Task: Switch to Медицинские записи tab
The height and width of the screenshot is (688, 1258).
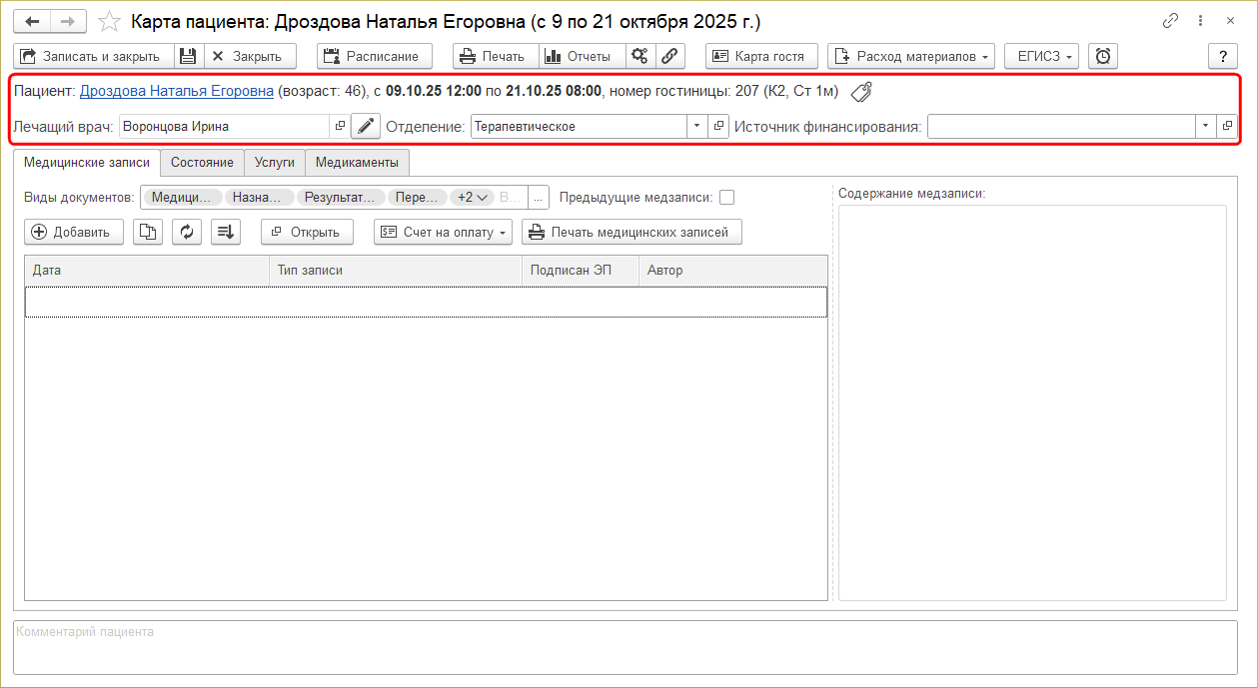Action: pyautogui.click(x=87, y=162)
